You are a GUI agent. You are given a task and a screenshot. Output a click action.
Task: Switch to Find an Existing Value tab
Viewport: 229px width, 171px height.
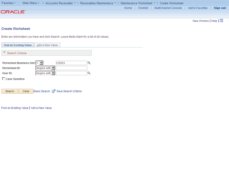[18, 45]
